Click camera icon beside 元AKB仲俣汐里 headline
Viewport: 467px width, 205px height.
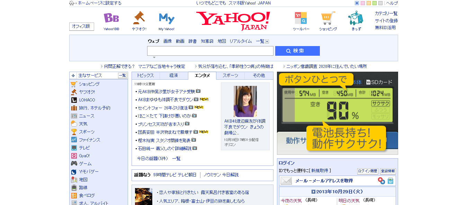pos(198,91)
